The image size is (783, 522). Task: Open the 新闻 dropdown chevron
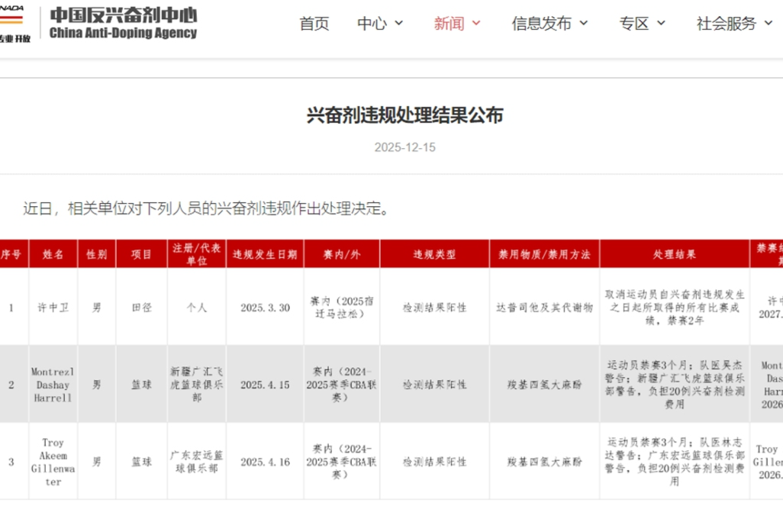point(475,24)
